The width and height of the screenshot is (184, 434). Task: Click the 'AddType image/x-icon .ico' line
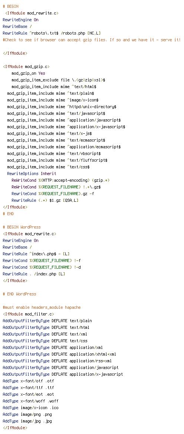pos(31,408)
